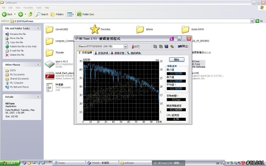Click the green Forward arrow in Explorer
266x166 pixels.
[20, 15]
